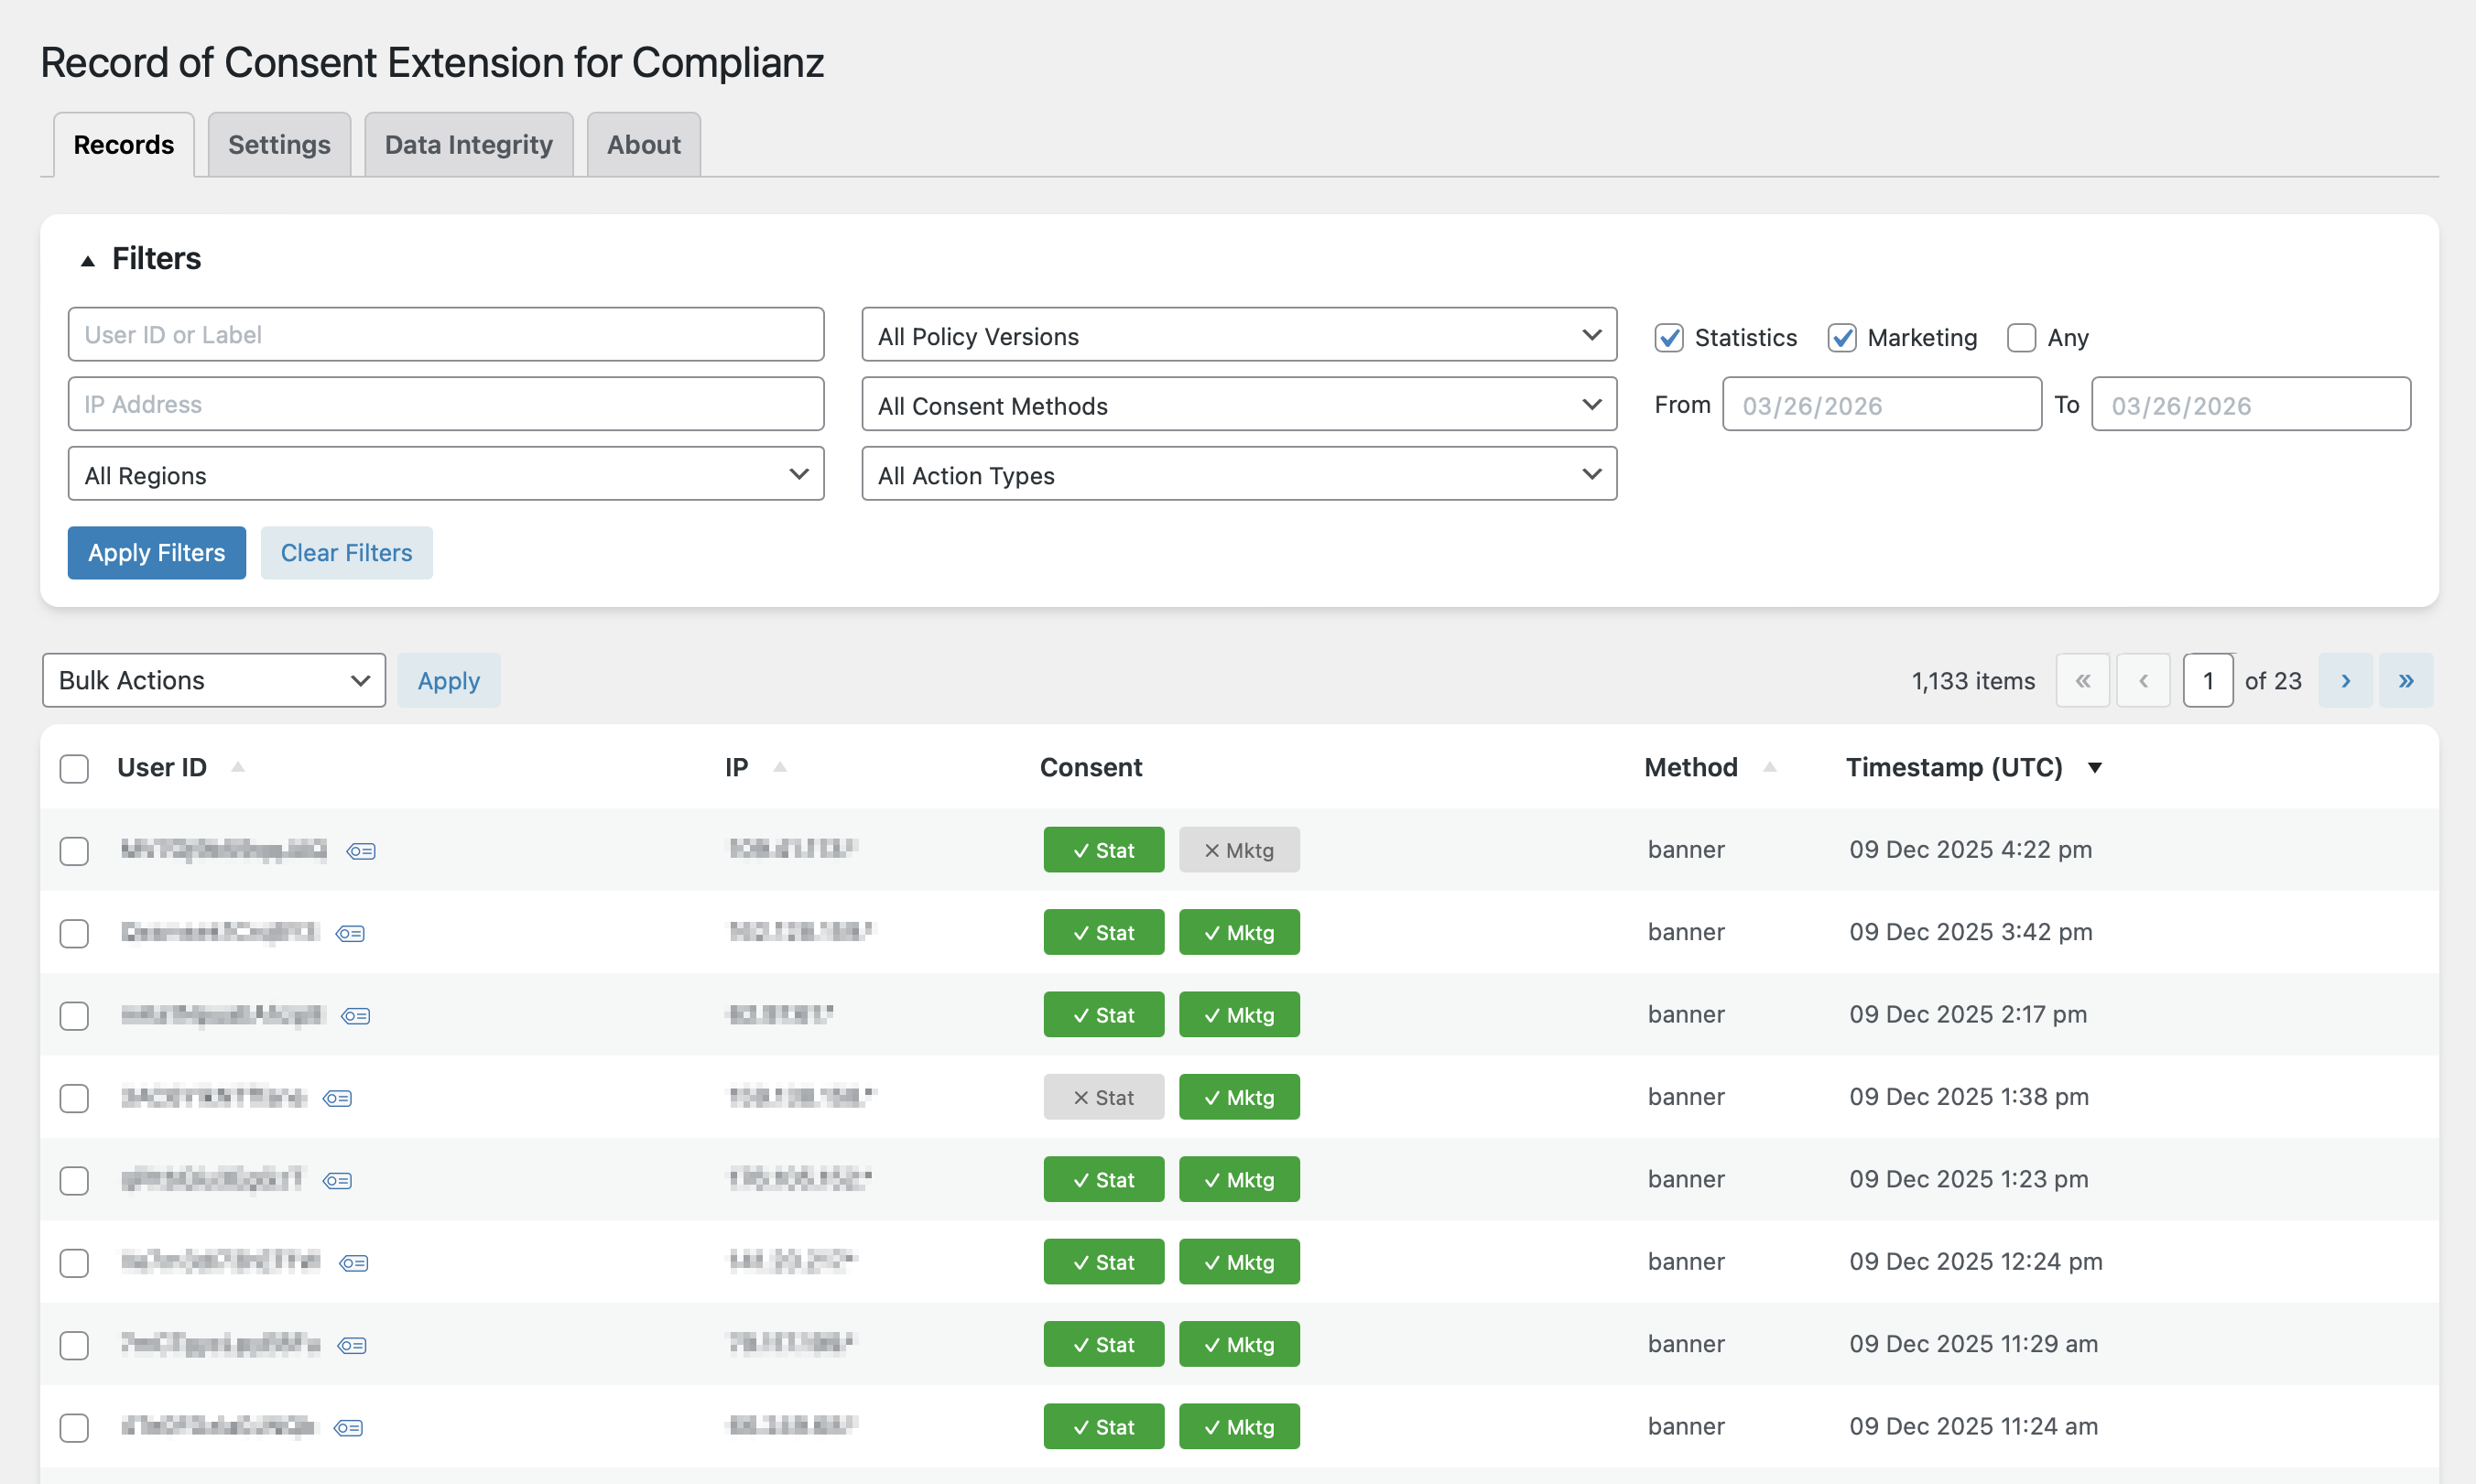2476x1484 pixels.
Task: Switch to the Data Integrity tab
Action: [468, 145]
